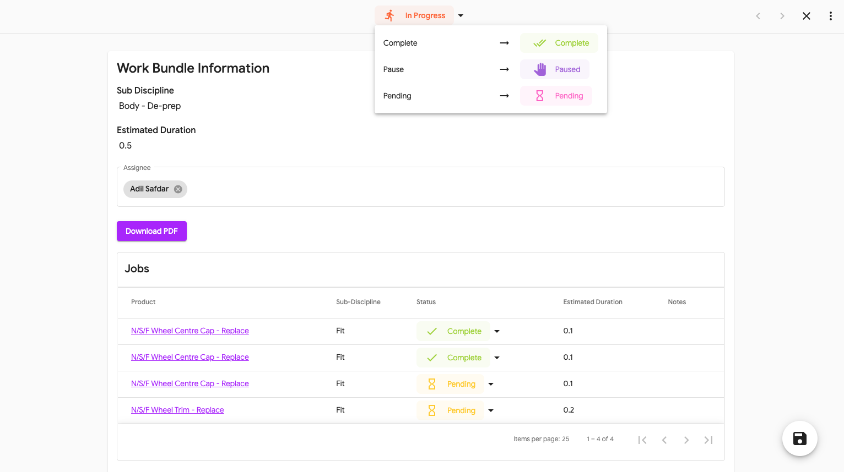The height and width of the screenshot is (472, 844).
Task: Click the Product column header
Action: (x=143, y=302)
